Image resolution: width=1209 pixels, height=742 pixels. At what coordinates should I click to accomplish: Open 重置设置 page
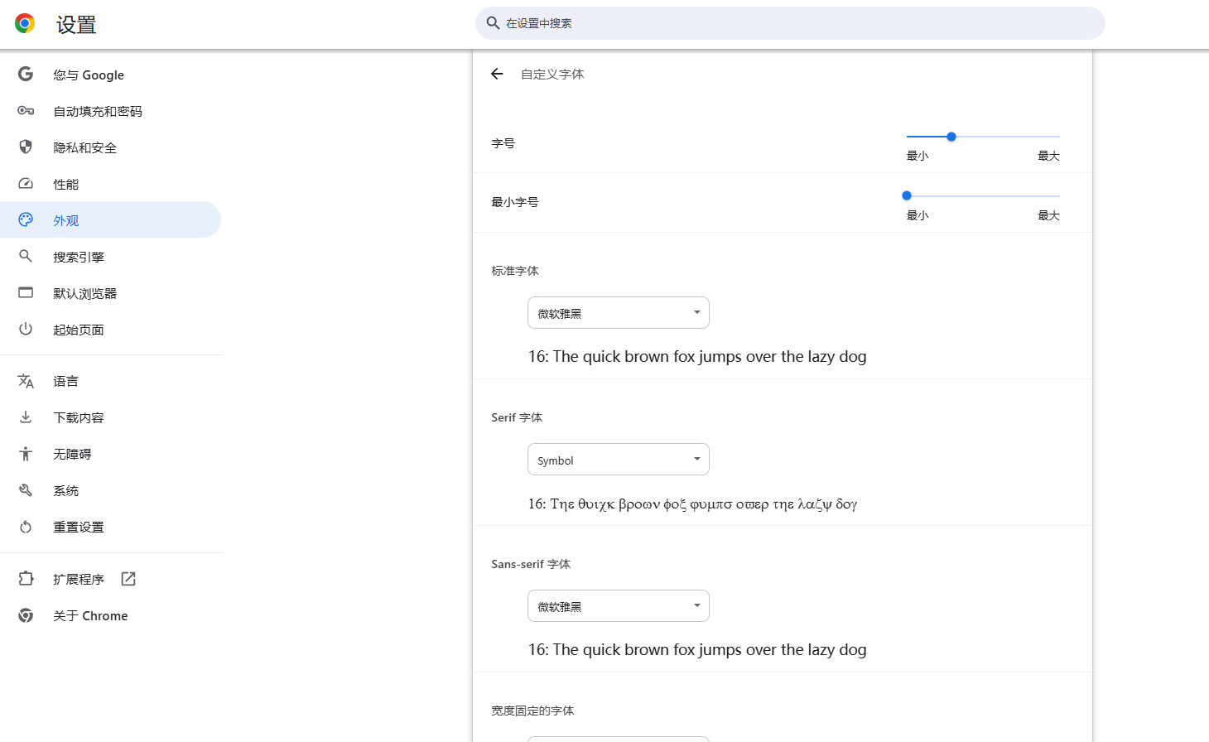click(x=111, y=527)
